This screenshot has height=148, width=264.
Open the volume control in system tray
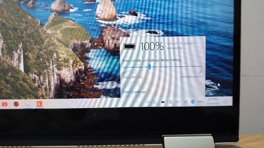coord(177,102)
